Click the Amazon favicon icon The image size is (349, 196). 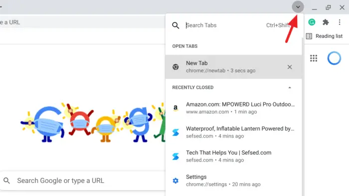point(175,108)
